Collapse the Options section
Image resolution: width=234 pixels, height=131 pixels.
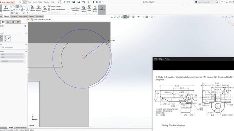pos(26,44)
